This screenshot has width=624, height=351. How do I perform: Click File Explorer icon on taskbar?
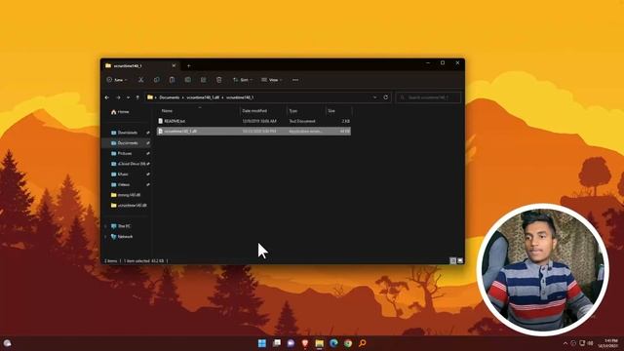click(320, 343)
